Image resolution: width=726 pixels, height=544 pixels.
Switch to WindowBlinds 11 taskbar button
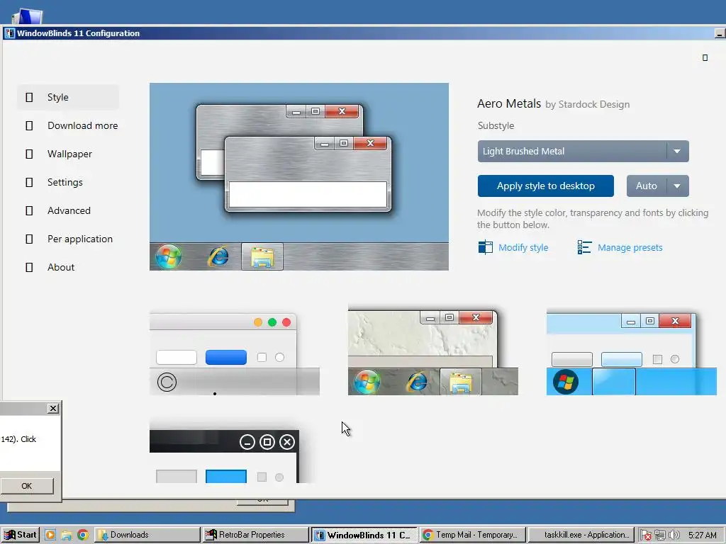[364, 535]
